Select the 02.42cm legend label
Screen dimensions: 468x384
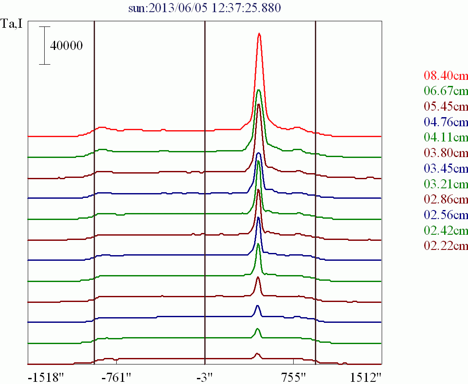click(x=446, y=230)
